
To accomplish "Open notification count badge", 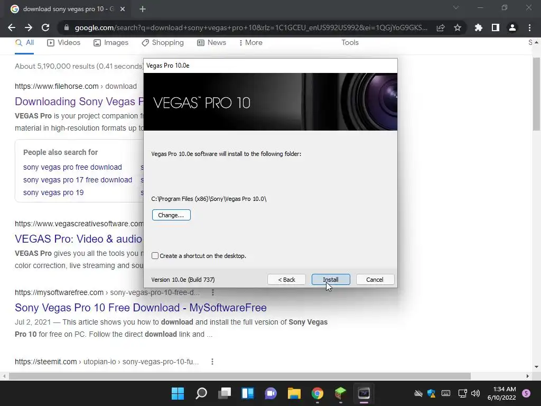I will (x=526, y=393).
